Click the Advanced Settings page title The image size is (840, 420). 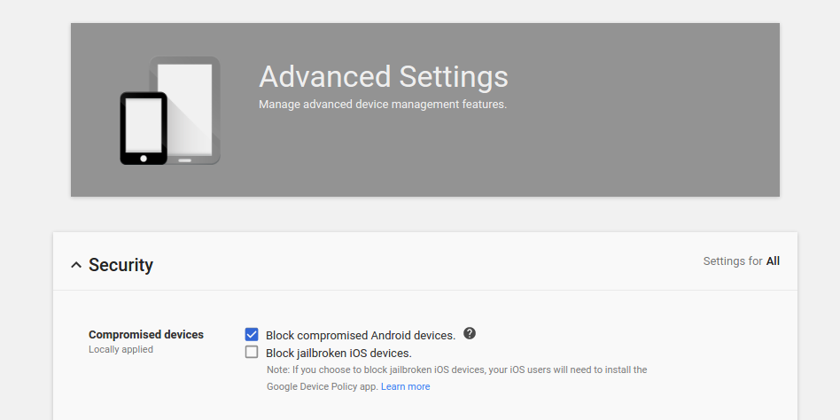383,76
